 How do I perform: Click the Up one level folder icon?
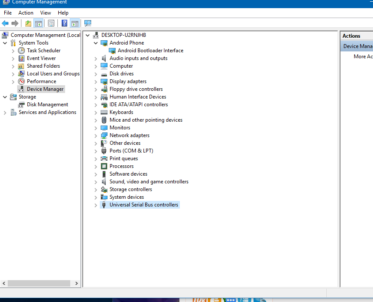click(28, 23)
